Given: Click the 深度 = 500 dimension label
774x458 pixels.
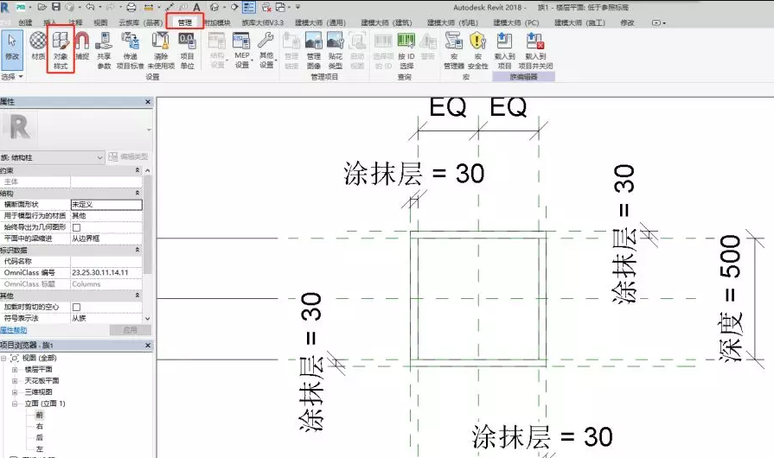Looking at the screenshot, I should coord(730,298).
